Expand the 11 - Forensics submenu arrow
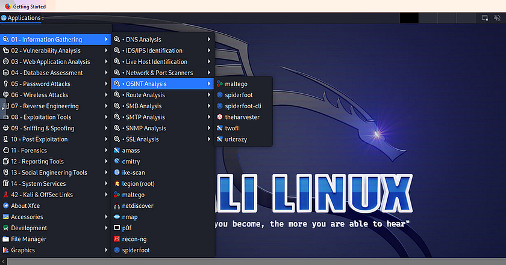Viewport: 506px width, 265px height. [x=106, y=150]
